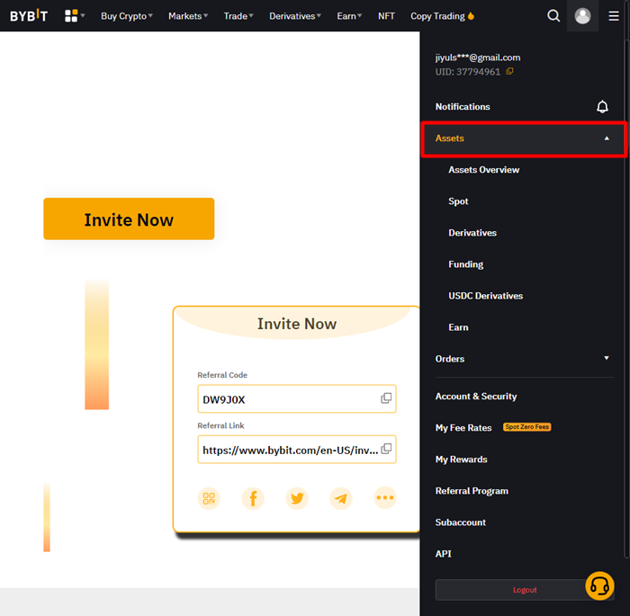Open the hamburger menu icon
Screen dimensions: 630x616
pos(613,15)
